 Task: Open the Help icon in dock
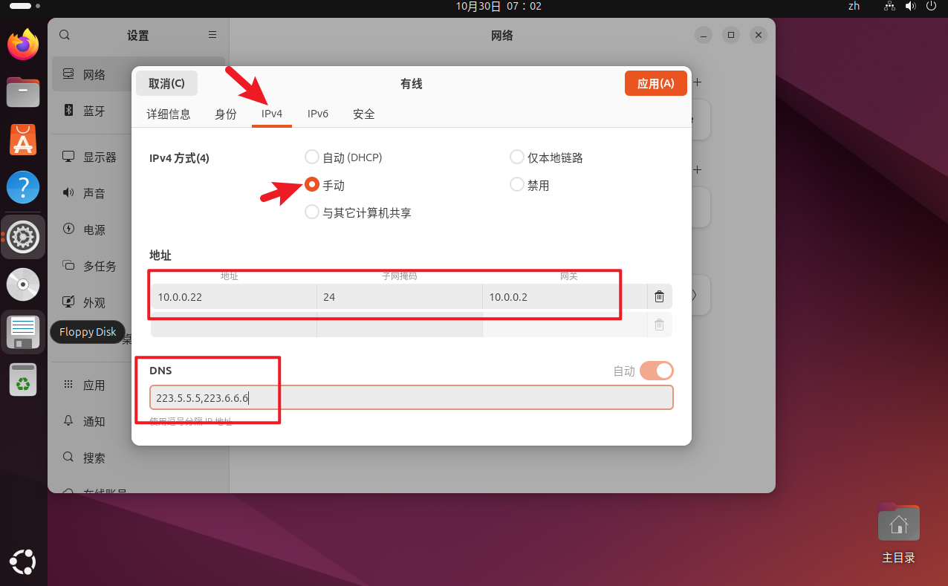pyautogui.click(x=23, y=187)
